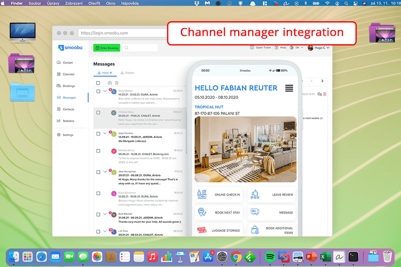
Task: Click the Tropical Hut living room photo
Action: [246, 149]
